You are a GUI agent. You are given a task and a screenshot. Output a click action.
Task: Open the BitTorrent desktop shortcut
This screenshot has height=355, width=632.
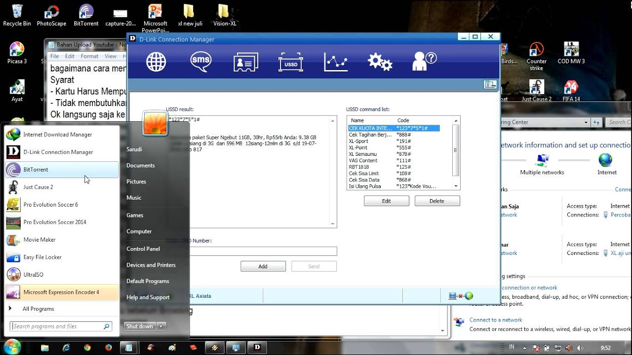86,15
